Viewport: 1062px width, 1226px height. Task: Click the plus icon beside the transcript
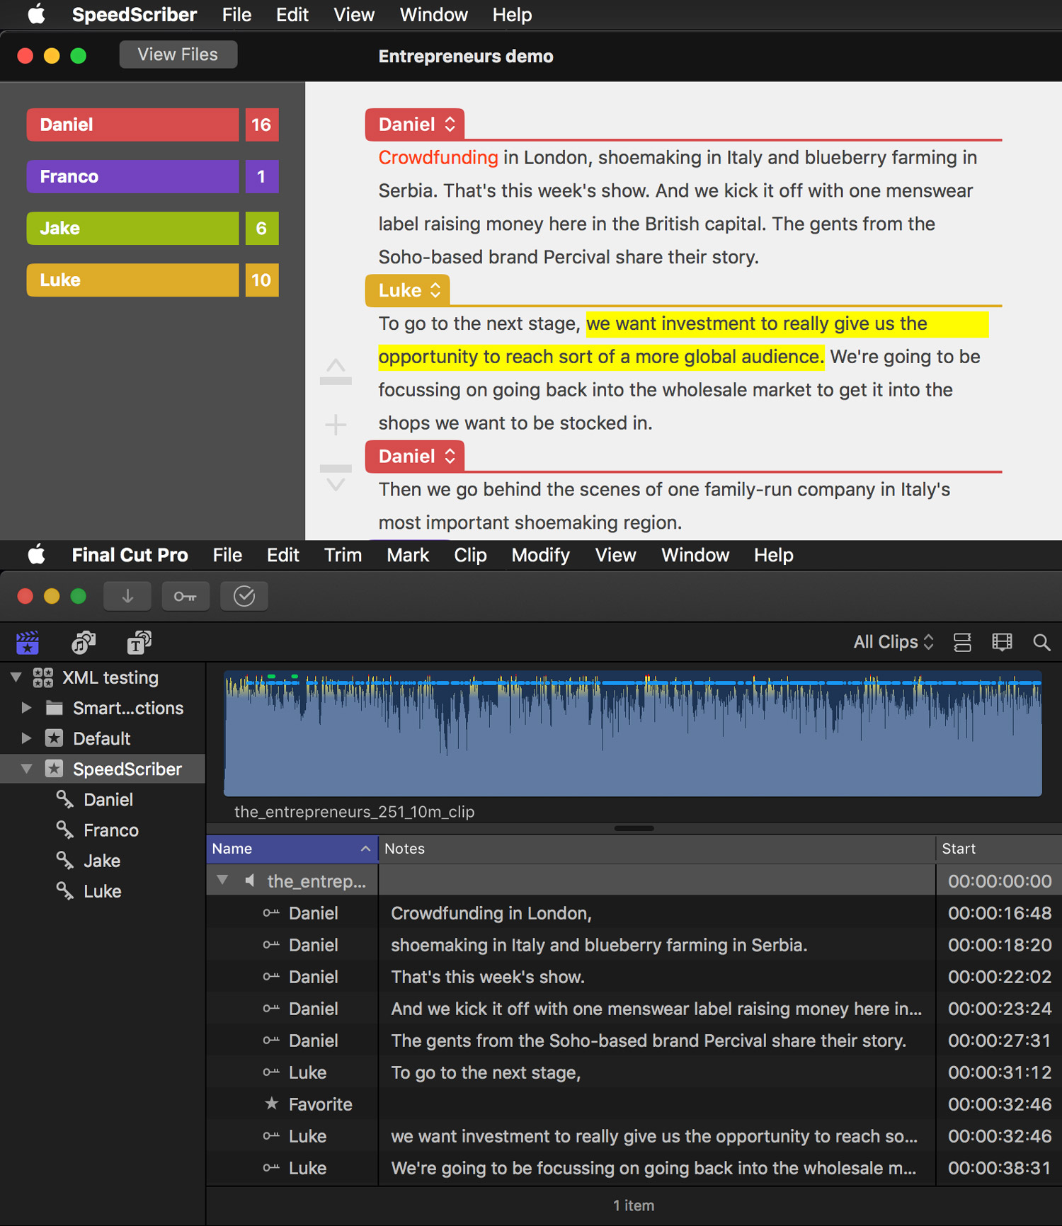(336, 425)
